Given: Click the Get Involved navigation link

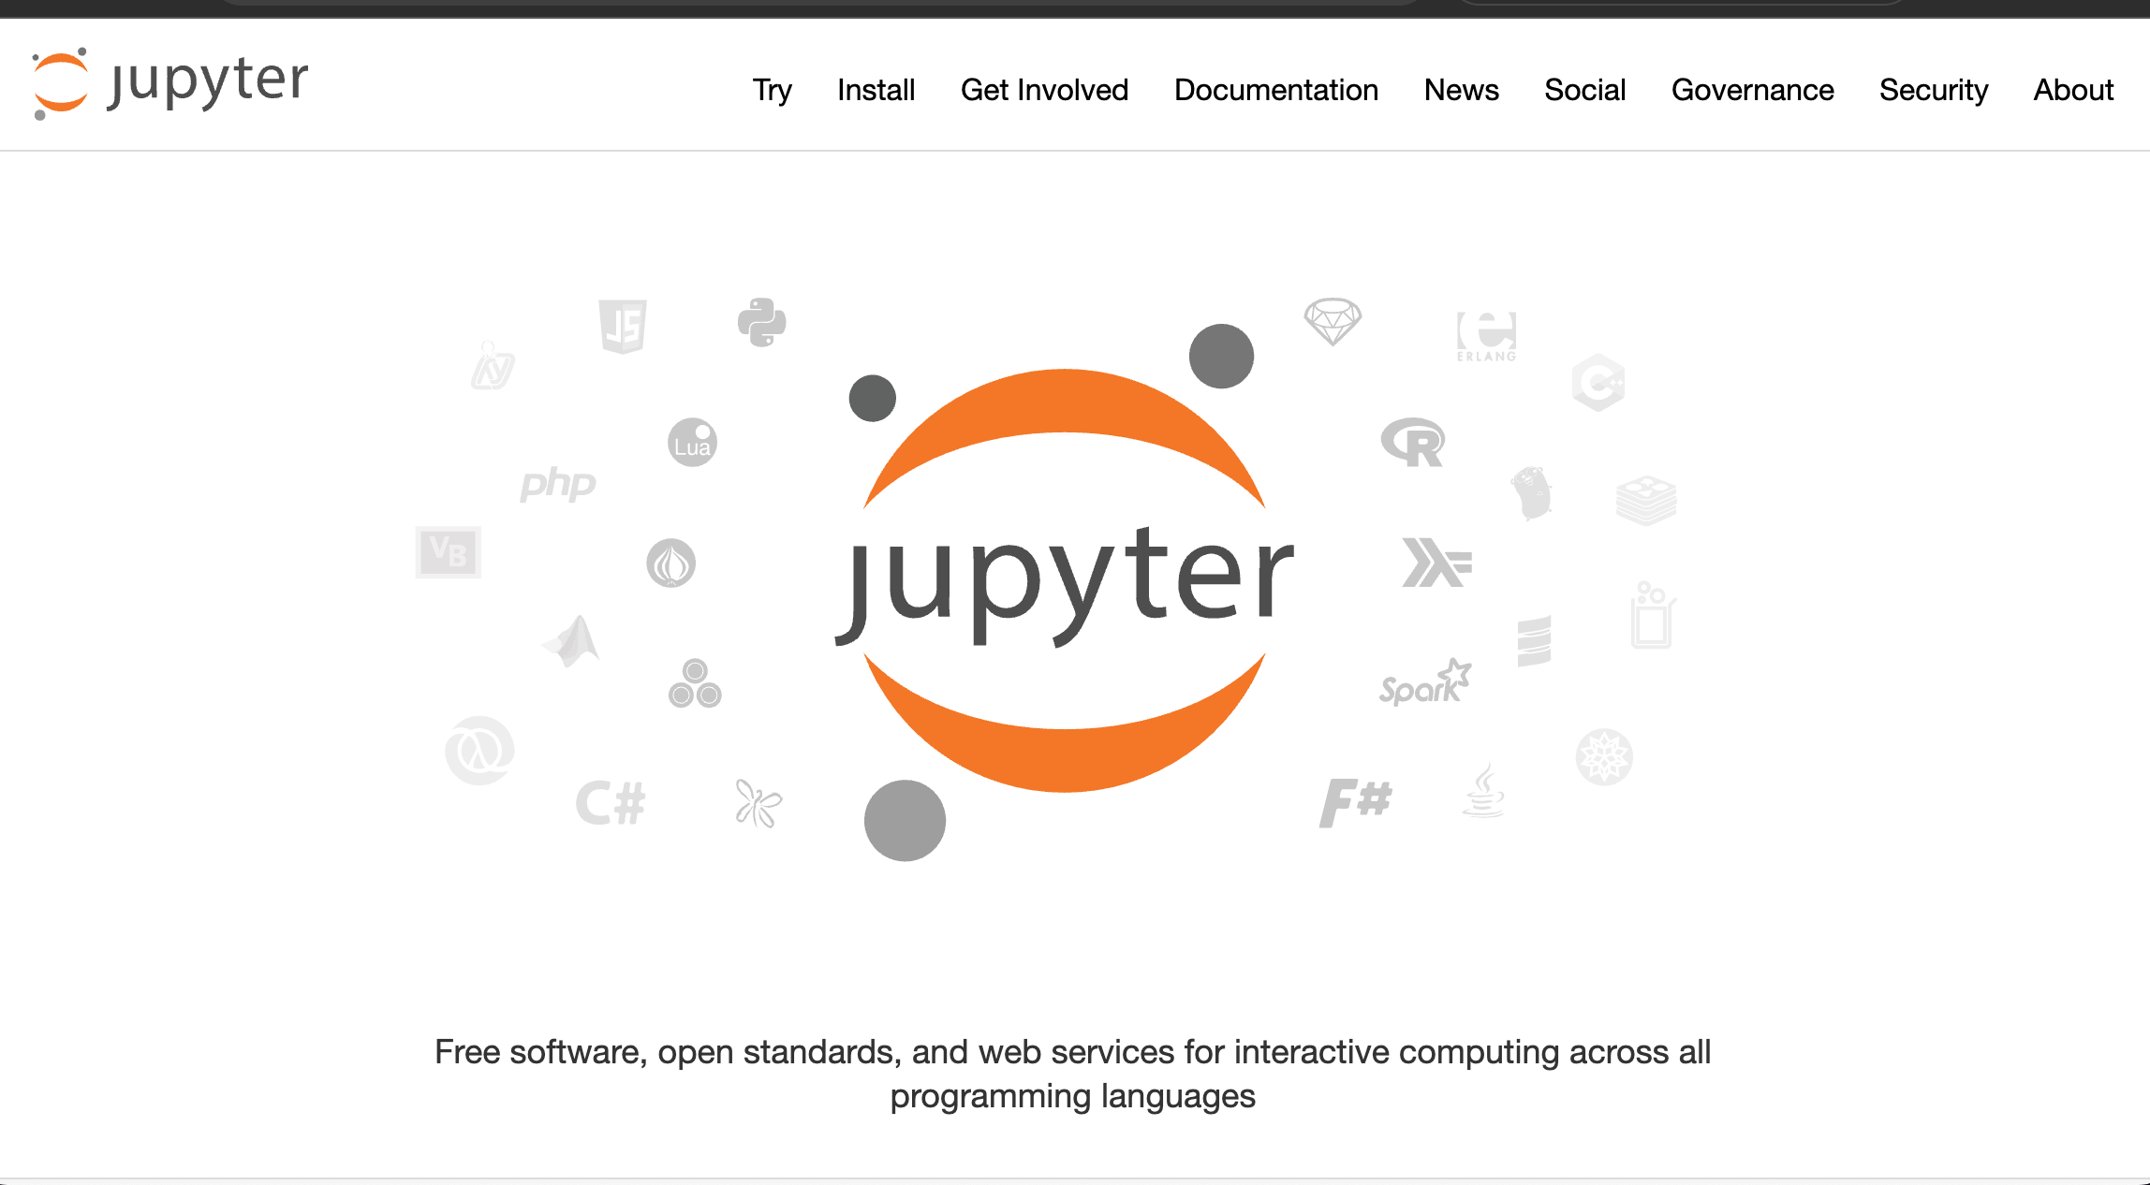Looking at the screenshot, I should pos(1045,89).
